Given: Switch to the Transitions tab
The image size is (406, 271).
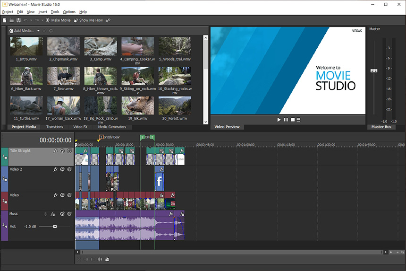Looking at the screenshot, I should 55,127.
